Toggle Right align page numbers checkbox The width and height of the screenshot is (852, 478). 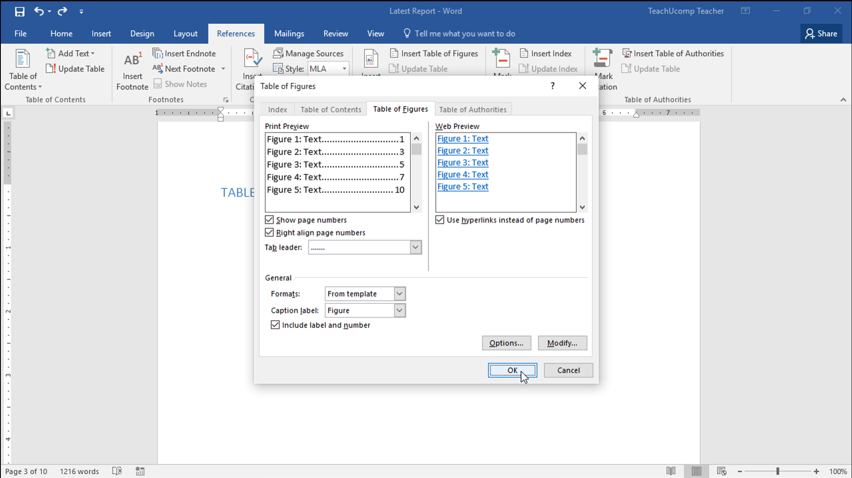[x=269, y=232]
